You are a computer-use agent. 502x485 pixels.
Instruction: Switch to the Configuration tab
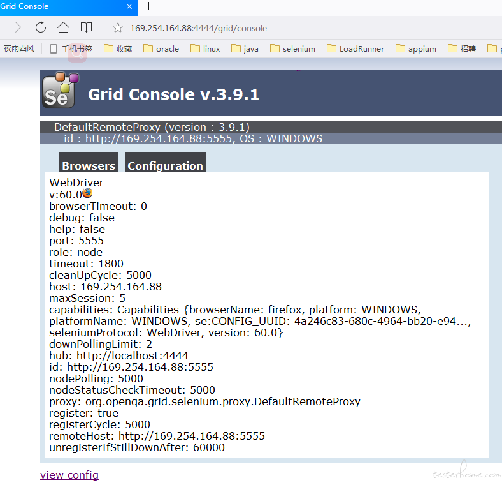[x=165, y=162]
